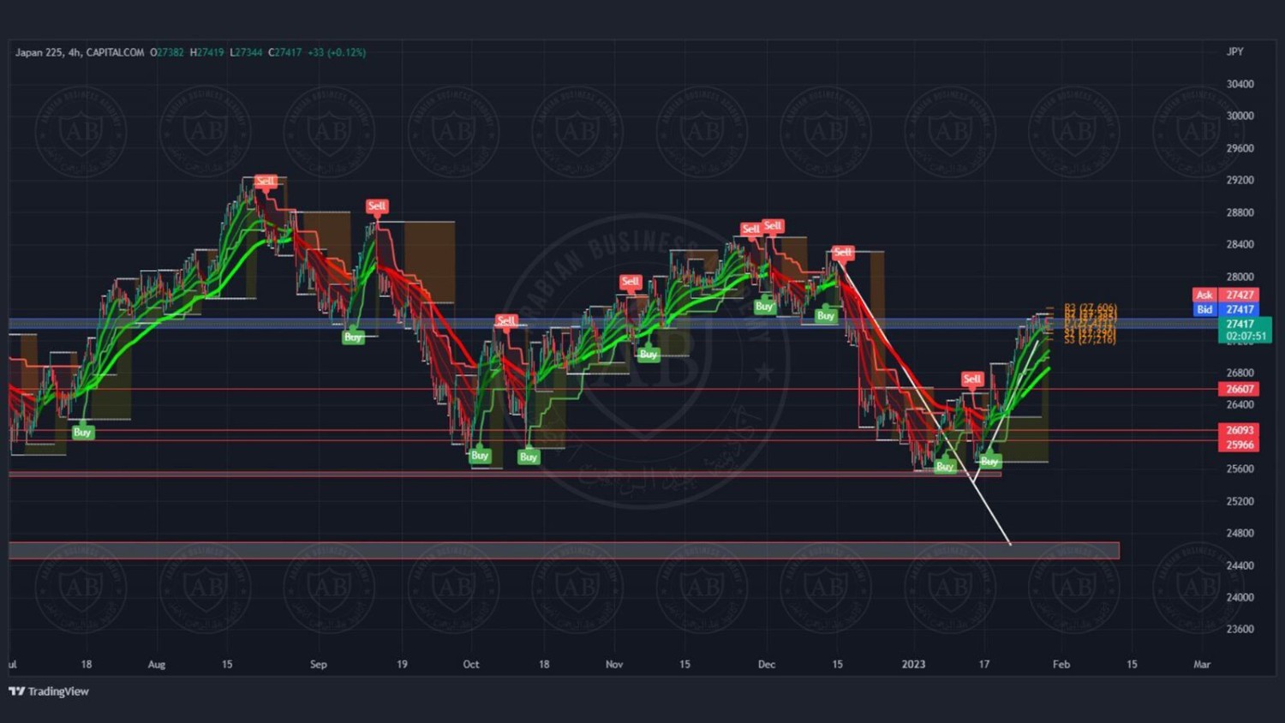This screenshot has height=723, width=1285.
Task: Click the 26400 price axis label
Action: point(1240,404)
